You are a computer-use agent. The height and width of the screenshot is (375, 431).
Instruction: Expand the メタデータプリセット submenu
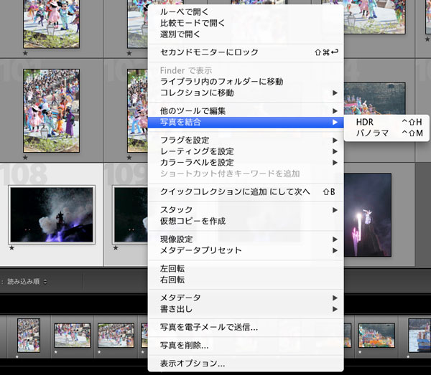246,250
